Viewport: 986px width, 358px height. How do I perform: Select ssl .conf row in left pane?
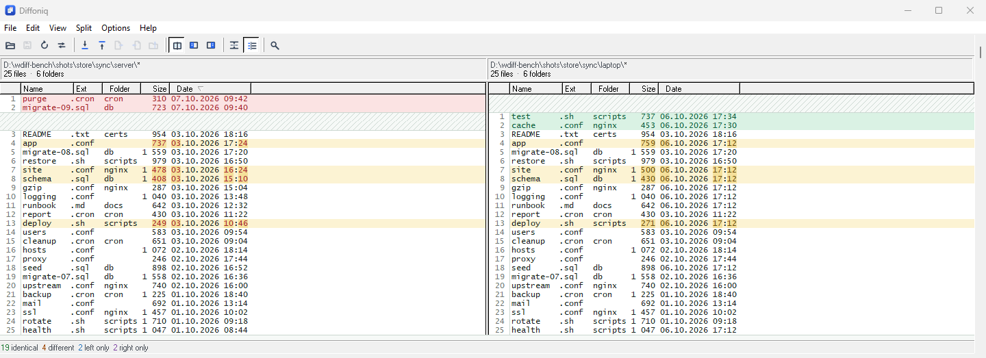[x=242, y=312]
